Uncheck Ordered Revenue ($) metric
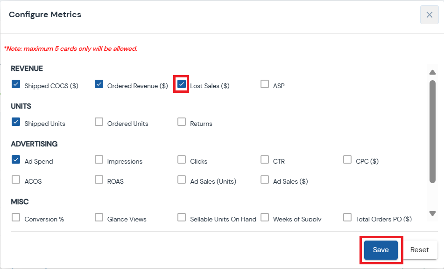444x269 pixels. (x=99, y=84)
